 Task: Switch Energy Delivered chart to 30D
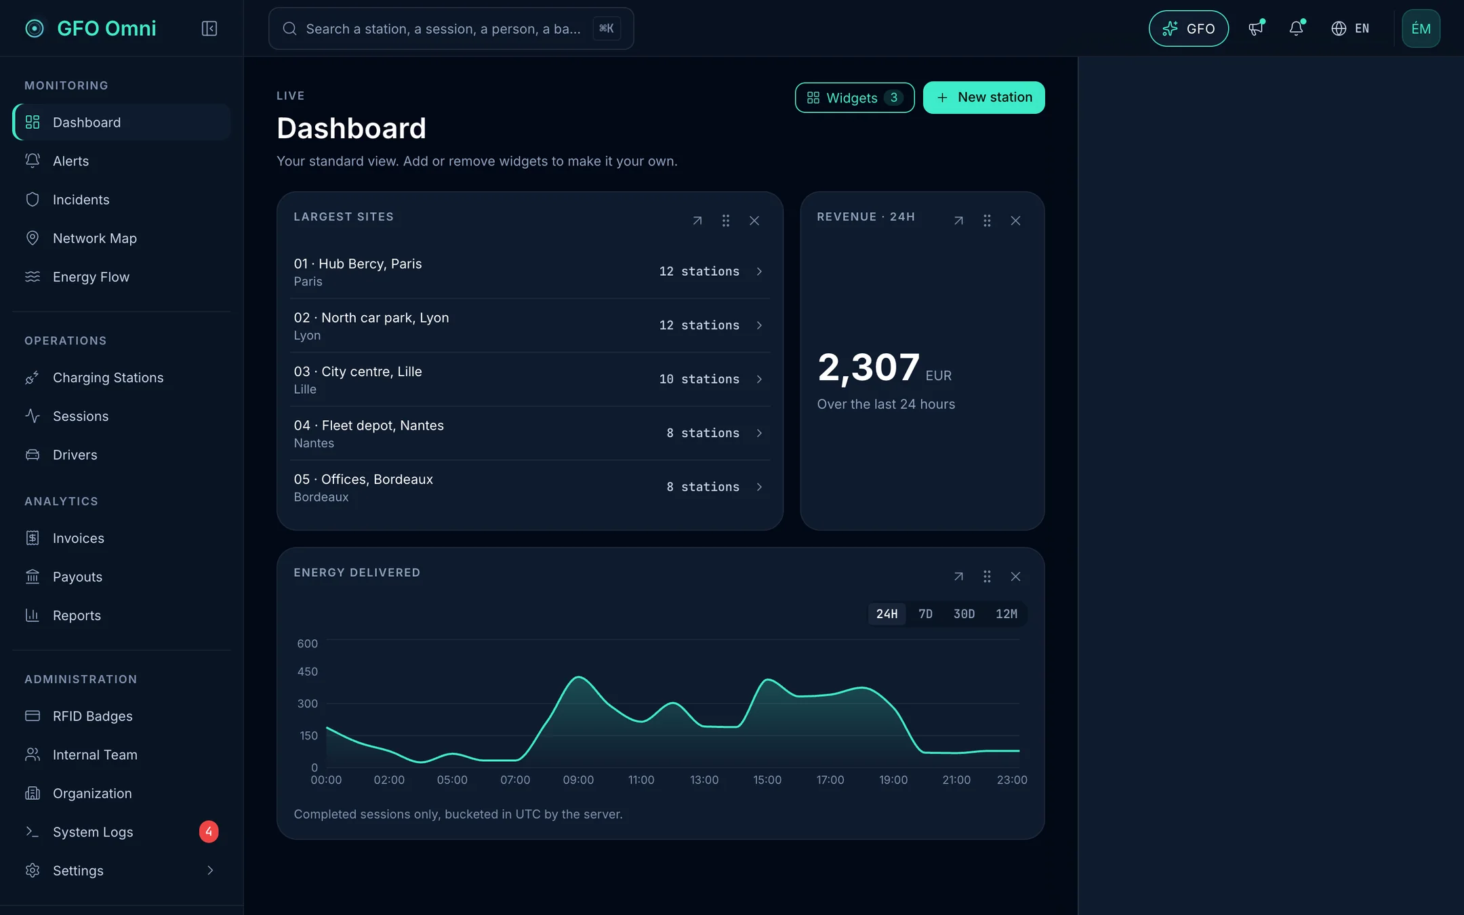pos(964,614)
